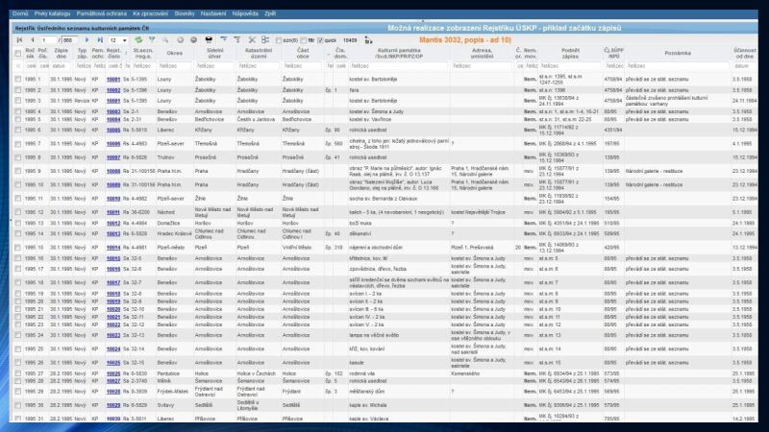Open the Slovníky menu
Viewport: 769px width, 432px height.
185,13
